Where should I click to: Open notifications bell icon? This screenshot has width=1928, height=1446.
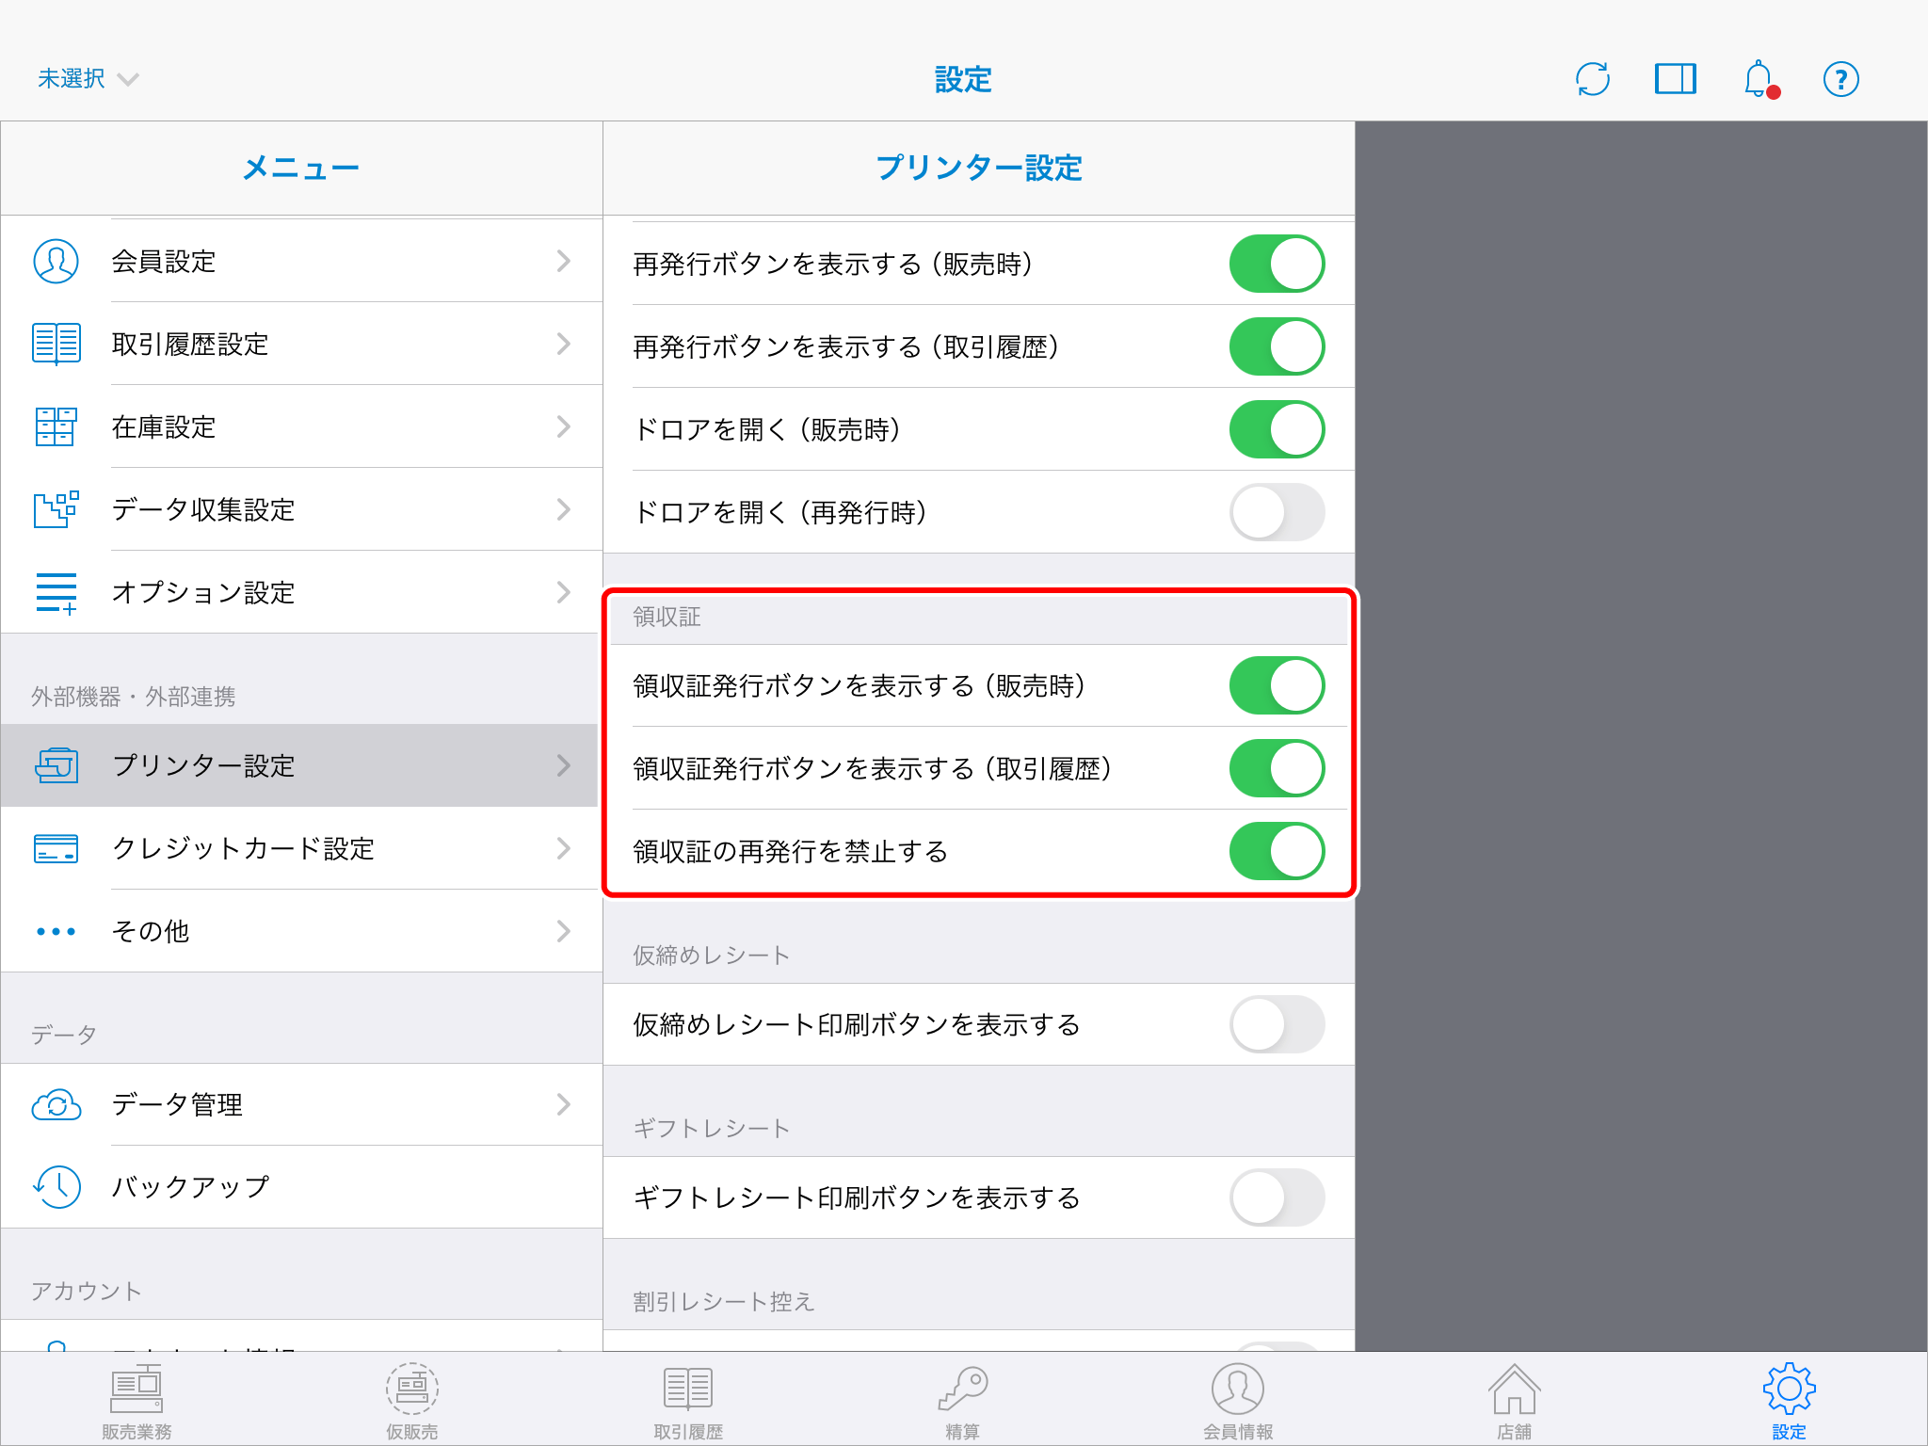coord(1759,79)
